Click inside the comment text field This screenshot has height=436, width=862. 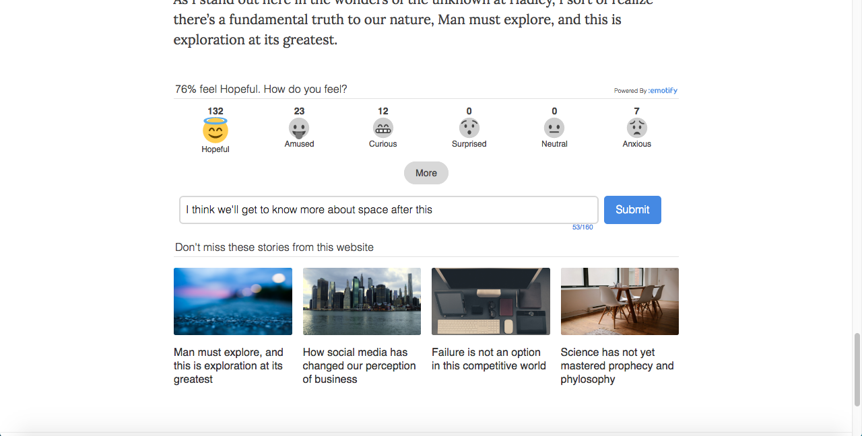tap(388, 209)
